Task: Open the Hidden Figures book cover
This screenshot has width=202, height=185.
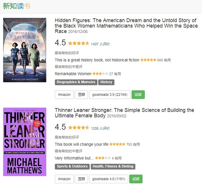Action: 25,50
